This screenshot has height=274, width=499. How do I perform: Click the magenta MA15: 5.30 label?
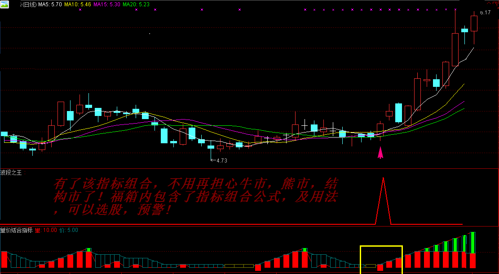(107, 4)
